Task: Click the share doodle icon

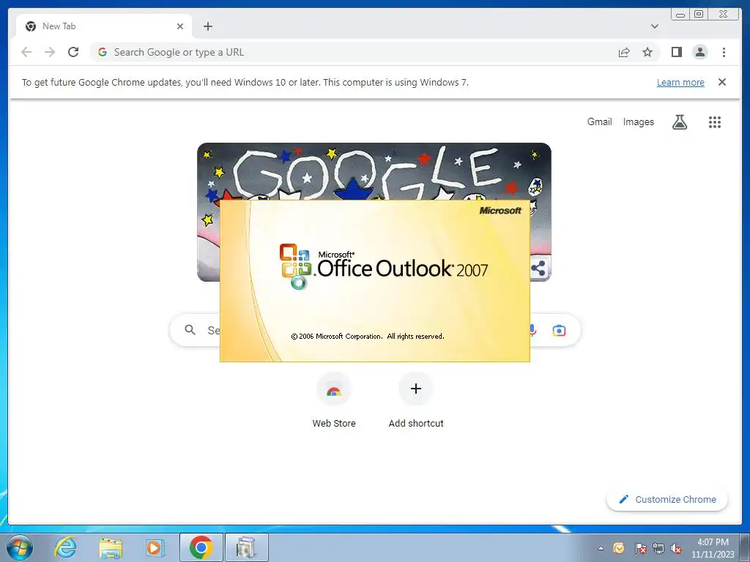Action: (538, 268)
